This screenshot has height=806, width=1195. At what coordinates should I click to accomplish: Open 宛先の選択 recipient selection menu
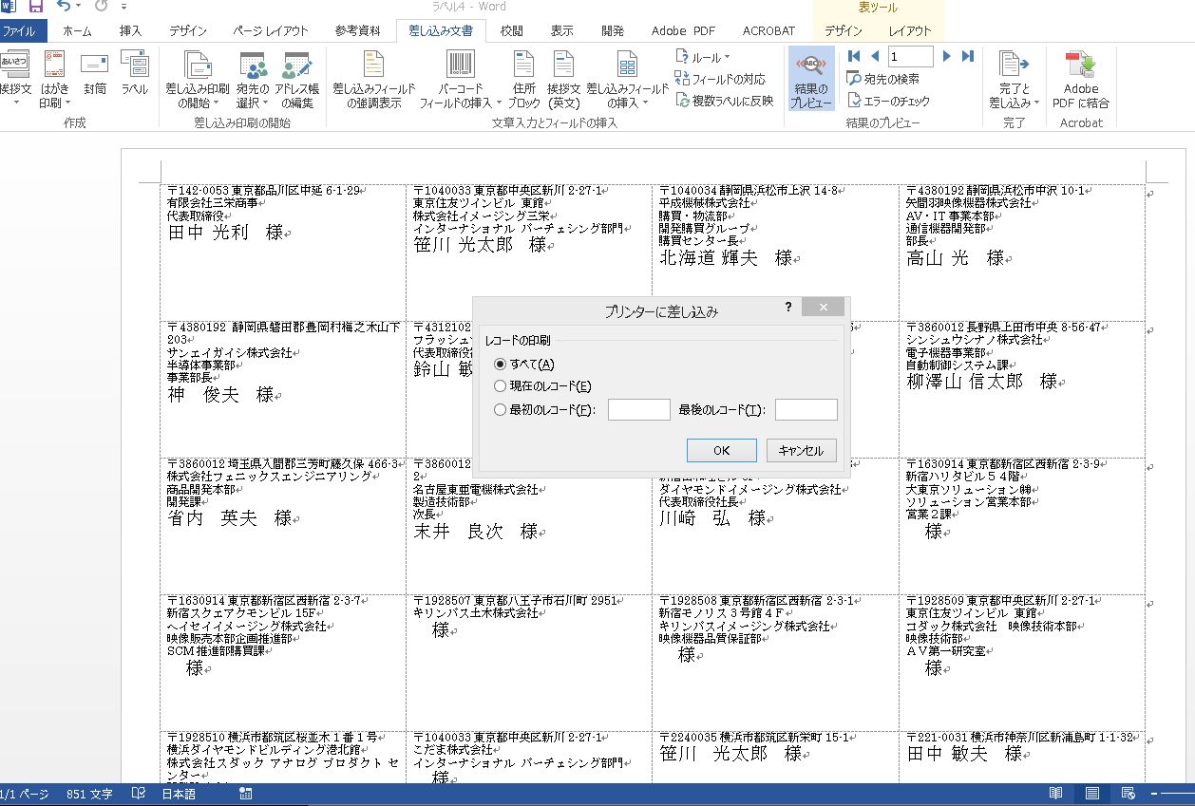tap(253, 80)
